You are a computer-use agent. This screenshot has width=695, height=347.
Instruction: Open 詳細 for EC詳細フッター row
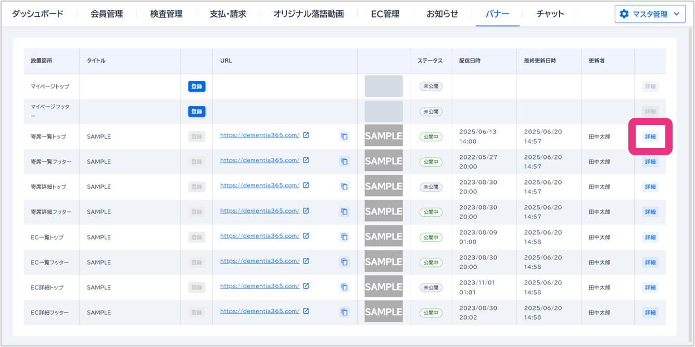650,313
